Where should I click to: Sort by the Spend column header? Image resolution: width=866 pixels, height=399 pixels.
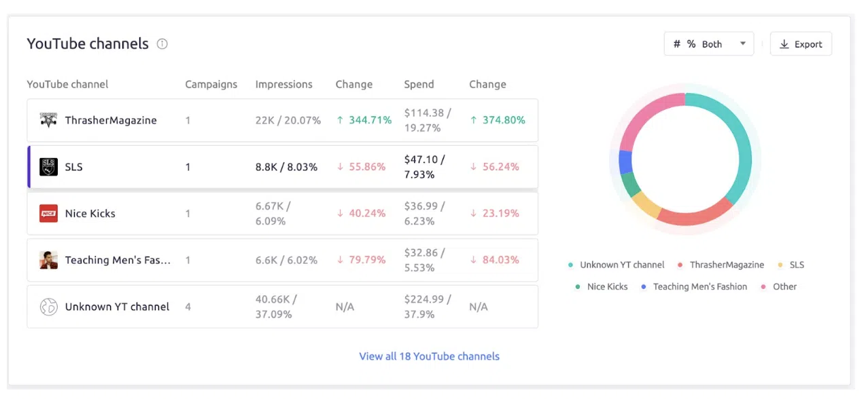click(419, 84)
